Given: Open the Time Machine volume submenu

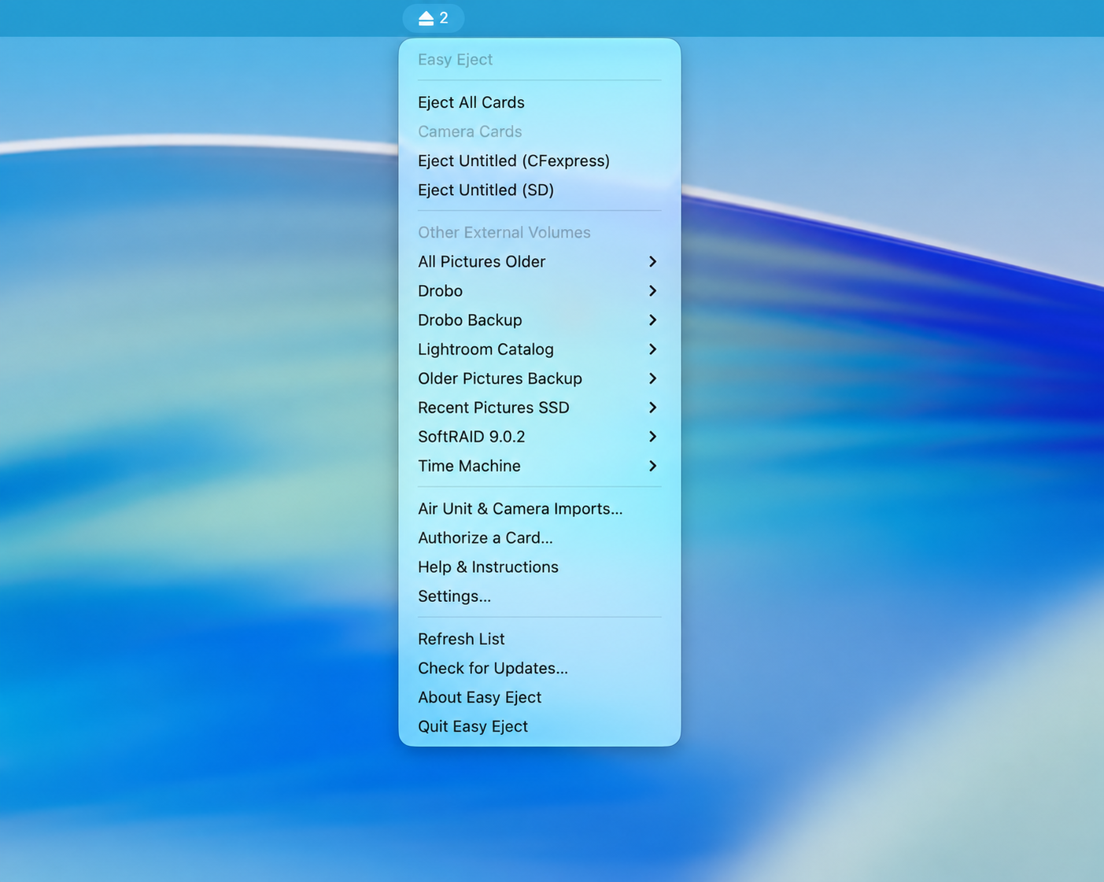Looking at the screenshot, I should coord(539,466).
